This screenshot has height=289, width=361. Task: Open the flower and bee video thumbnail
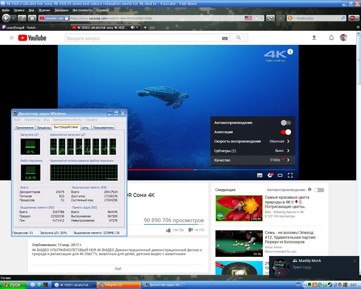click(x=239, y=208)
